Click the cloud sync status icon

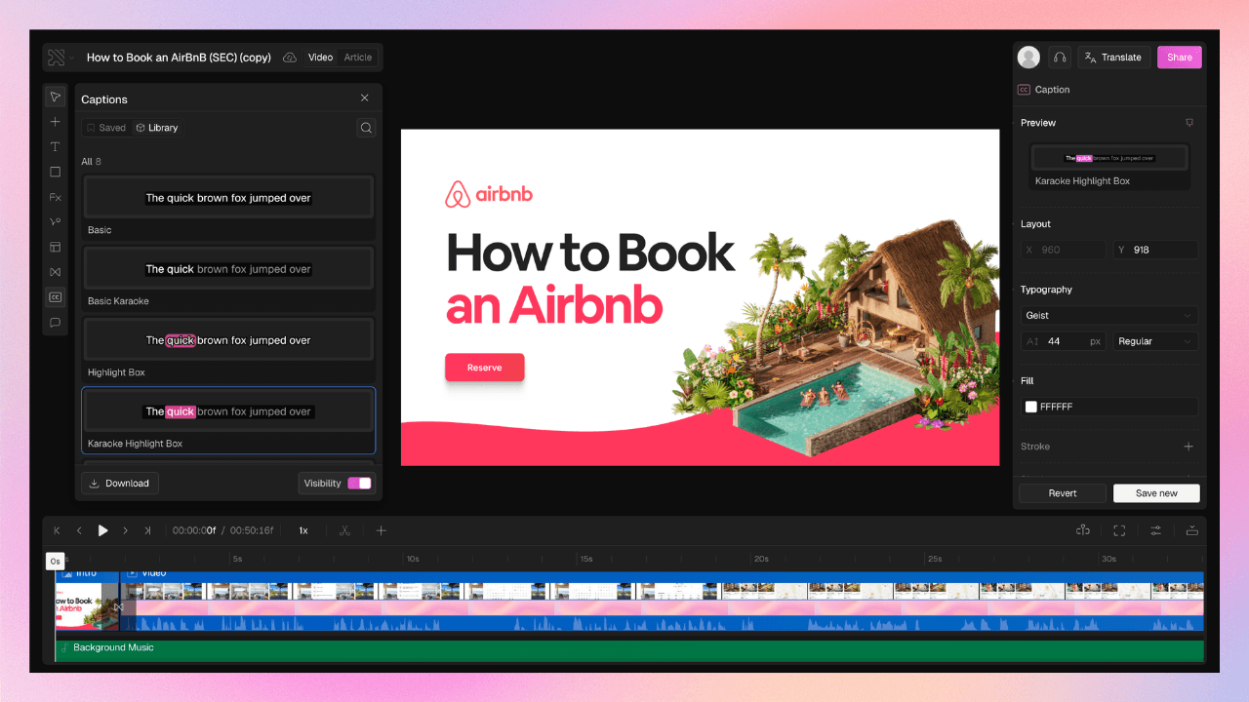point(290,58)
